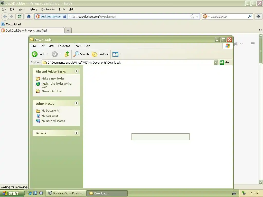Open the Most Visited bookmarks folder
The image size is (263, 197).
11,24
